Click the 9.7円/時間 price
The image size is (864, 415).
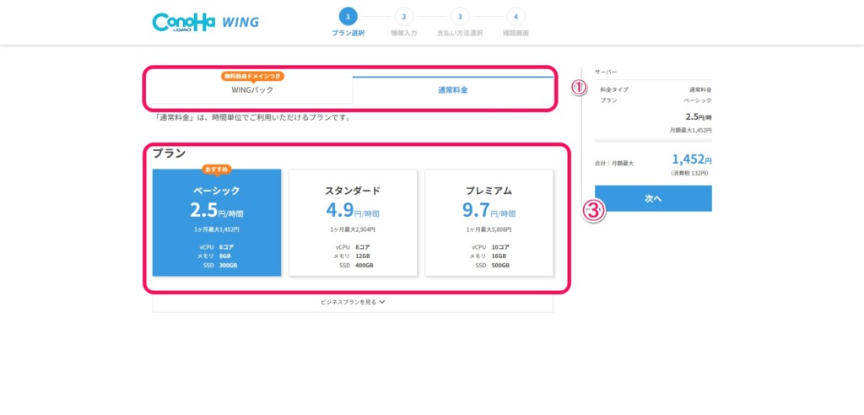(x=489, y=211)
